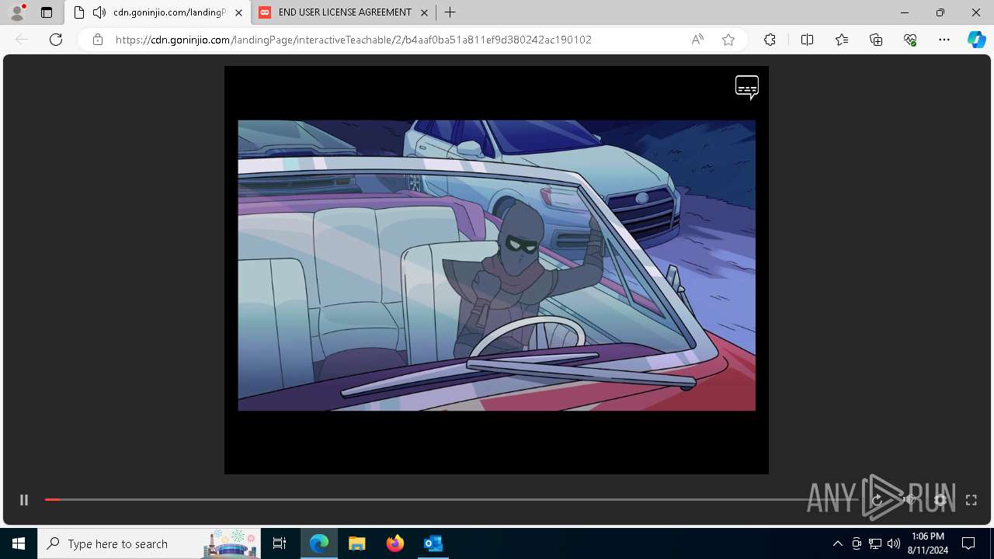Image resolution: width=994 pixels, height=559 pixels.
Task: Click the cartoon video frame
Action: (x=496, y=266)
